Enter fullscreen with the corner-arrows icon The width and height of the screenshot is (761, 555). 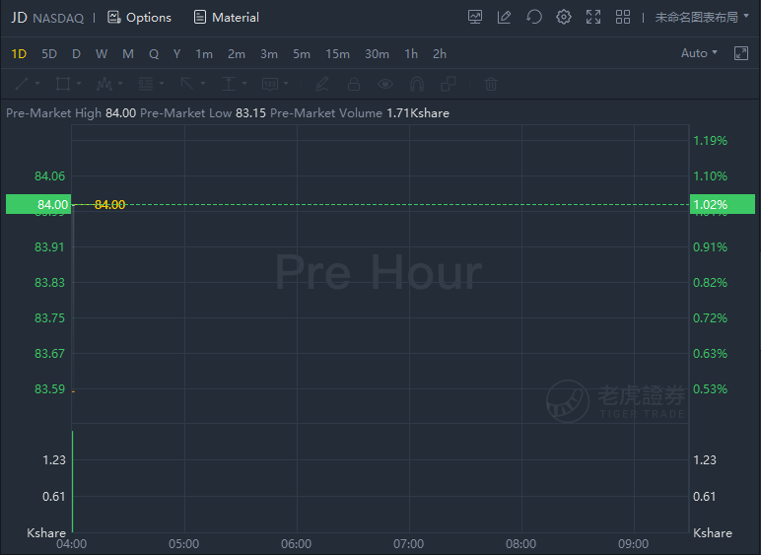coord(593,18)
